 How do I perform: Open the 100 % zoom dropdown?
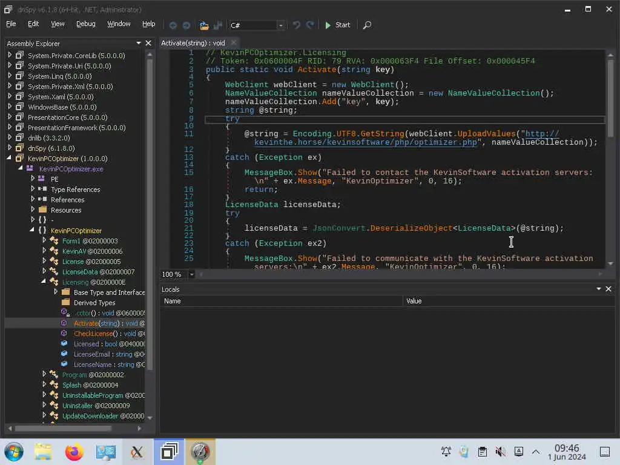point(192,274)
